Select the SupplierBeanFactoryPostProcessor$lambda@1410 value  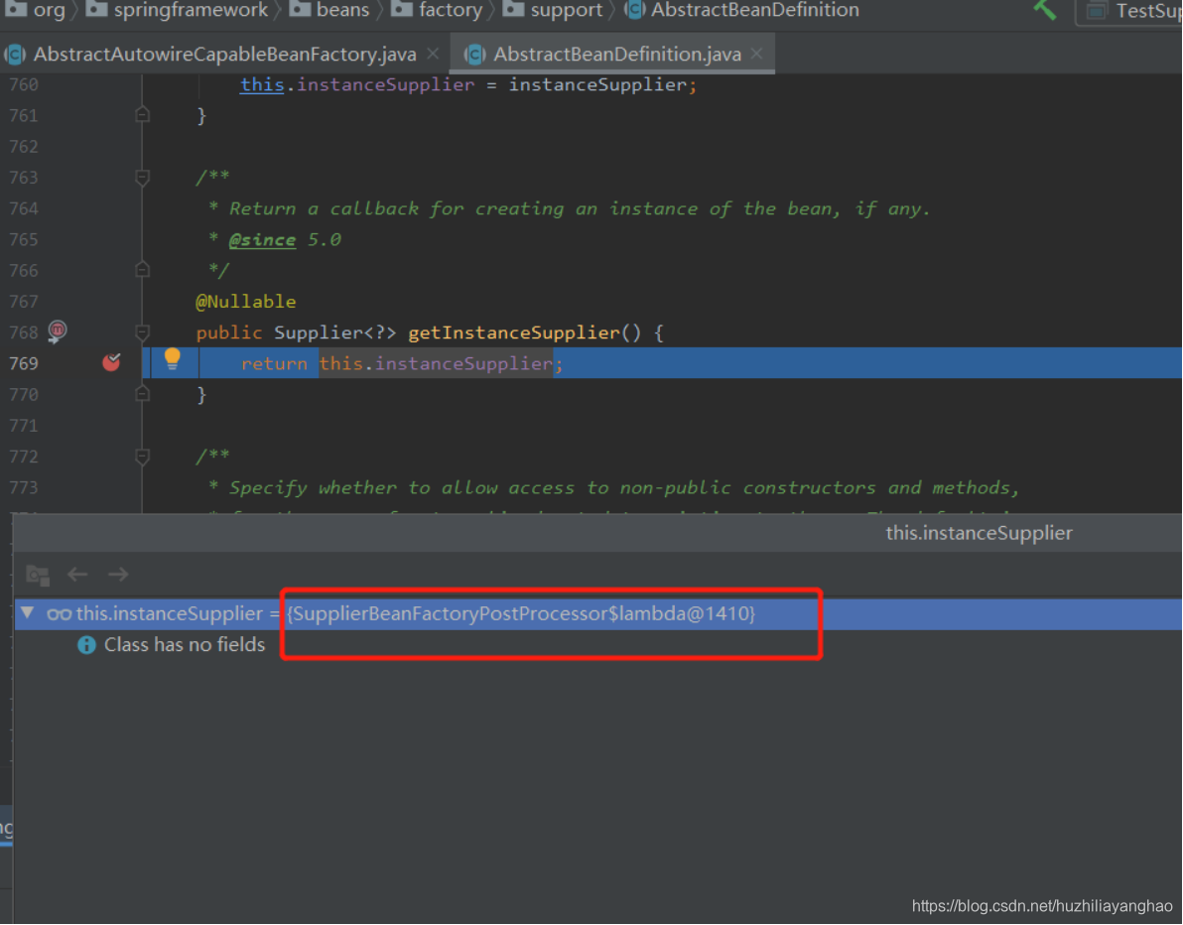[x=521, y=613]
